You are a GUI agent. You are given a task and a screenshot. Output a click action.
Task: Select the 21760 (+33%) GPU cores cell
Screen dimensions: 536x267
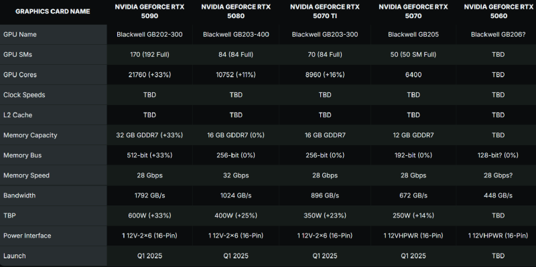(x=149, y=75)
